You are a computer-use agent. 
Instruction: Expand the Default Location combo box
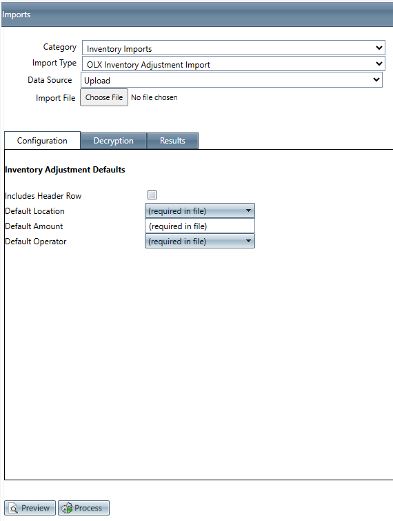click(x=200, y=210)
